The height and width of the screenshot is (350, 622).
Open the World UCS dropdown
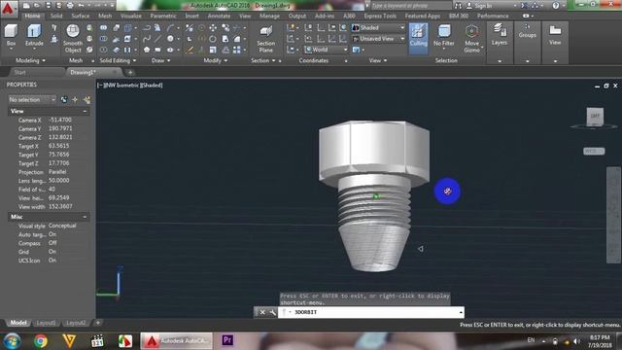pos(327,50)
